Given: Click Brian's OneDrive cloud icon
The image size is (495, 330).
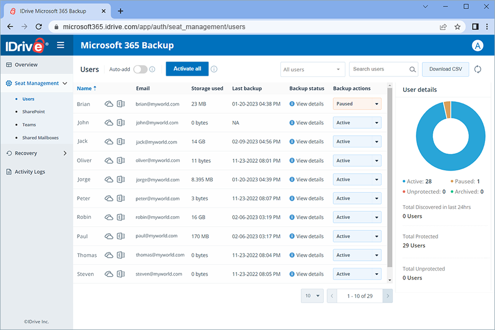Looking at the screenshot, I should tap(109, 104).
